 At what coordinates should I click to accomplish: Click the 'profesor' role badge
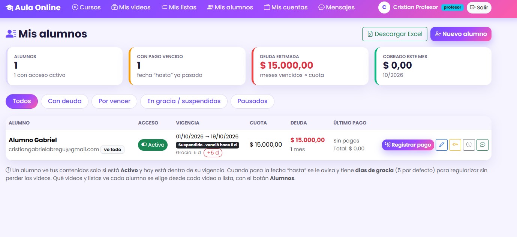coord(452,7)
